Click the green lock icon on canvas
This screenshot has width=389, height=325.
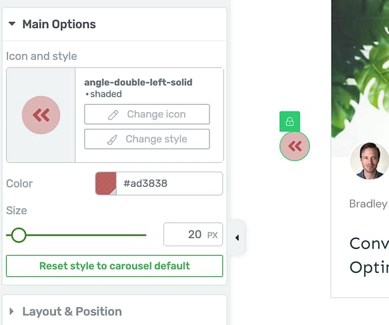[x=290, y=121]
